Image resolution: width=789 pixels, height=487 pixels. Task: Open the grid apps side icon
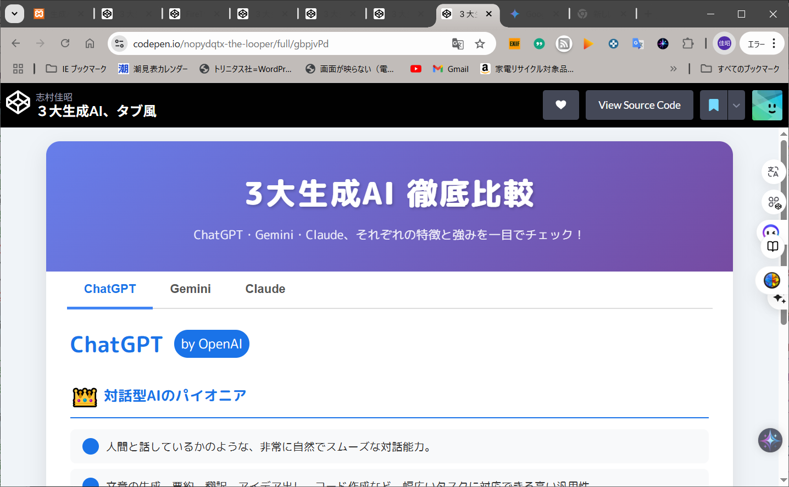[x=774, y=202]
